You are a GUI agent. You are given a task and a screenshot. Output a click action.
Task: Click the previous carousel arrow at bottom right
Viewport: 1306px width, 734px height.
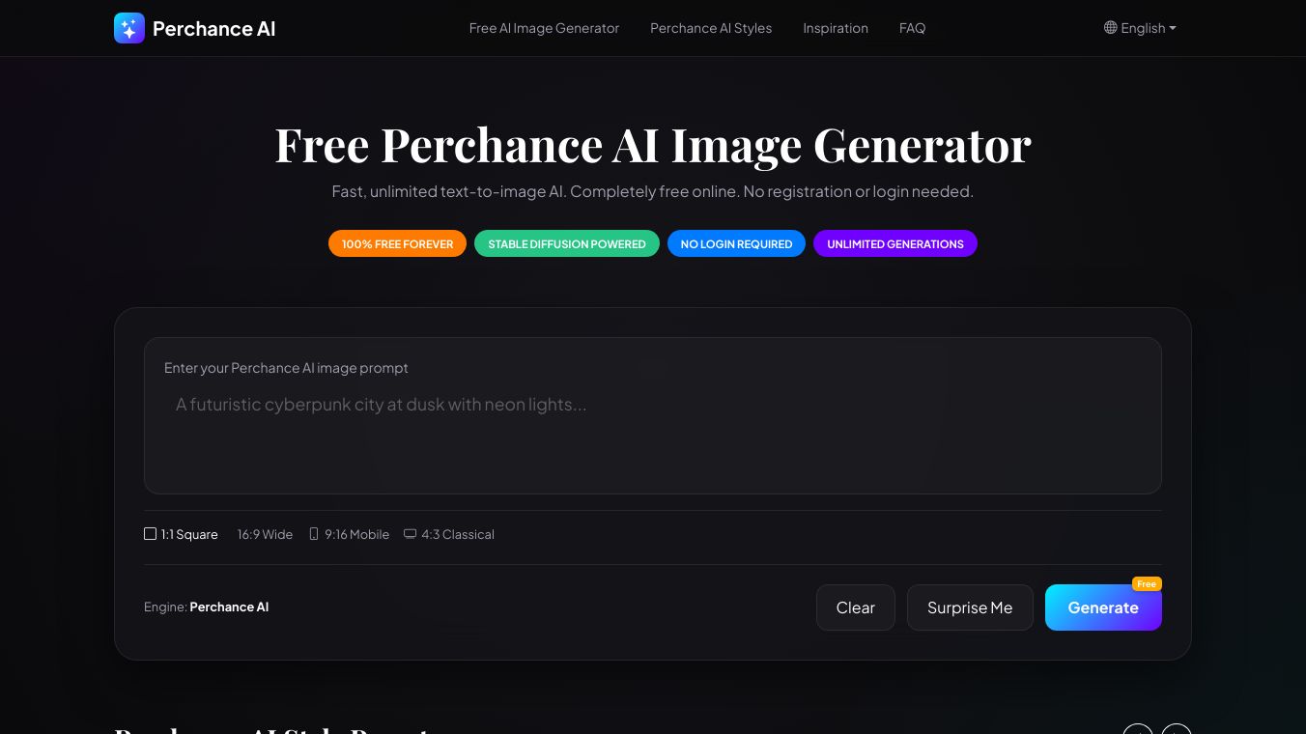click(1138, 731)
